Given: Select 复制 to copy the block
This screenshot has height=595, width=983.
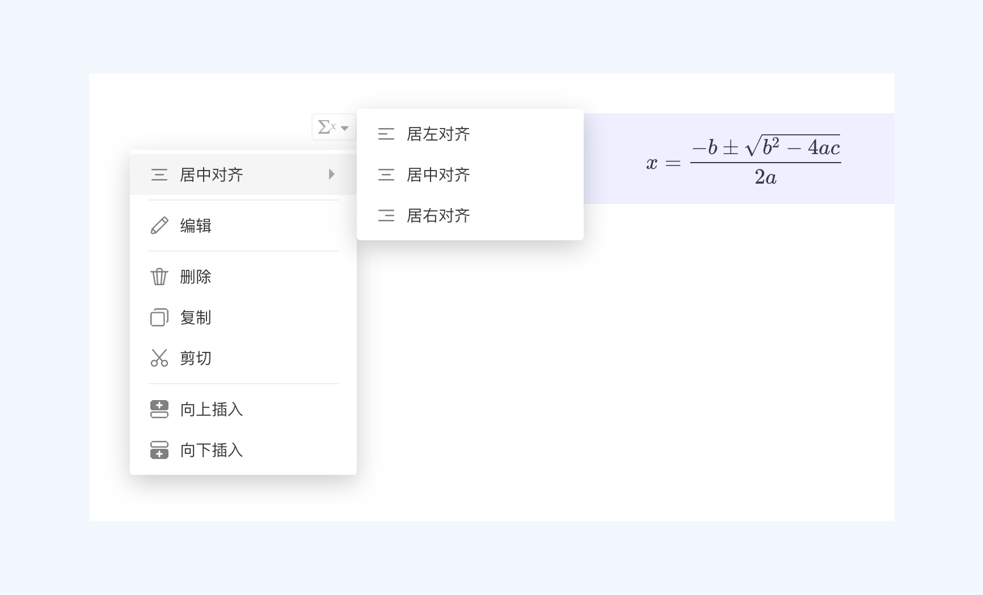Looking at the screenshot, I should point(243,317).
